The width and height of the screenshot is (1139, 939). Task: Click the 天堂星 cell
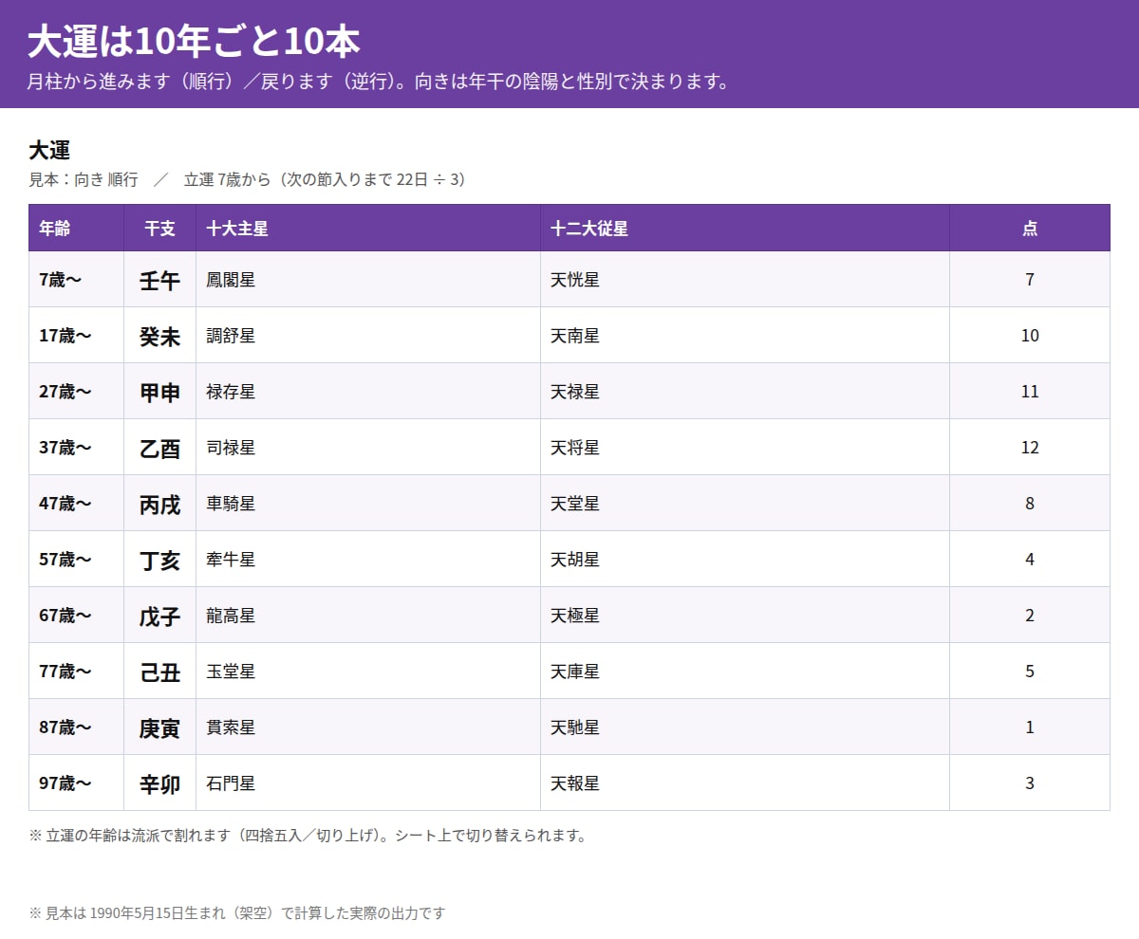(x=745, y=504)
